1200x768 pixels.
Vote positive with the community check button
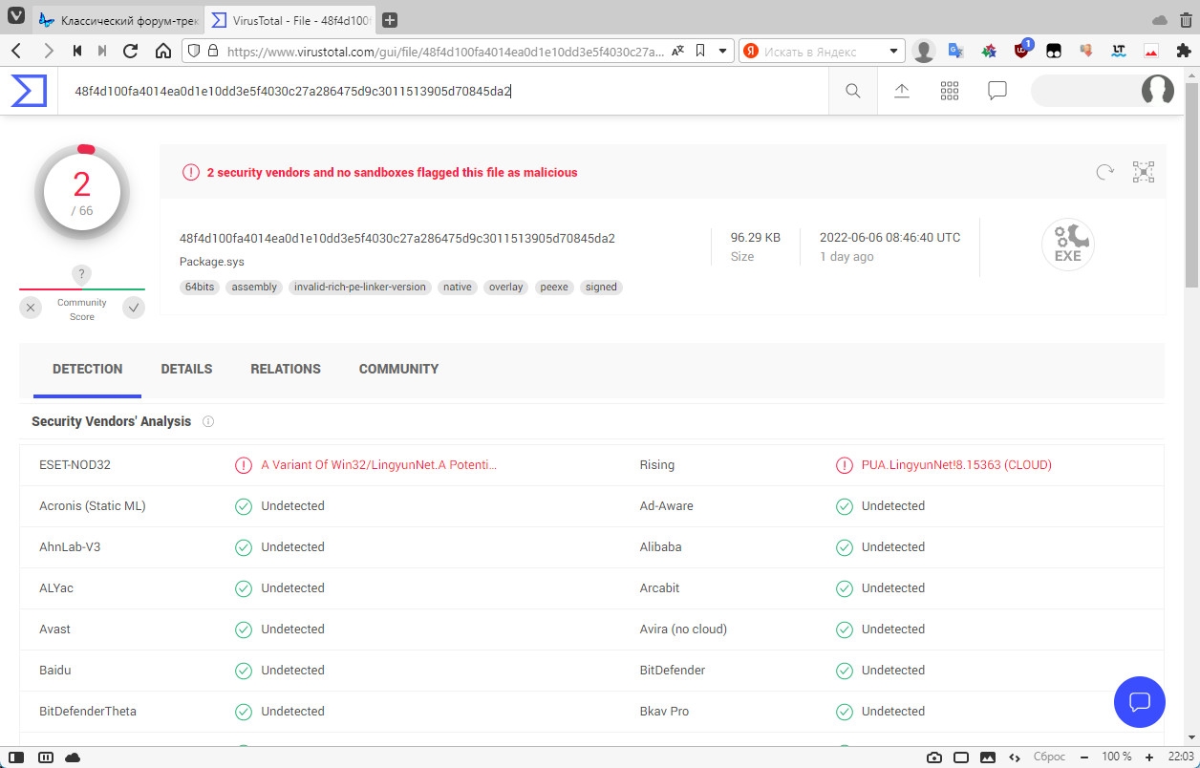[134, 308]
